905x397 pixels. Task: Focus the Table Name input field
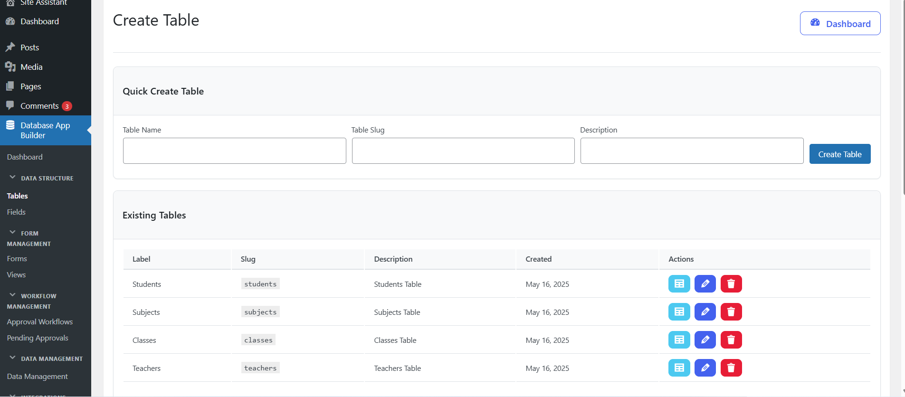pos(234,151)
